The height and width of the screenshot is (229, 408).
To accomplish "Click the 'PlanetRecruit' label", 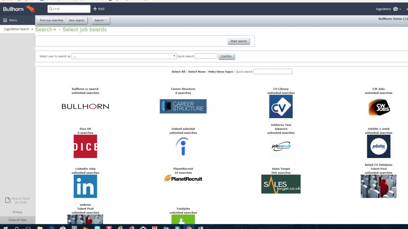I will pos(183,169).
